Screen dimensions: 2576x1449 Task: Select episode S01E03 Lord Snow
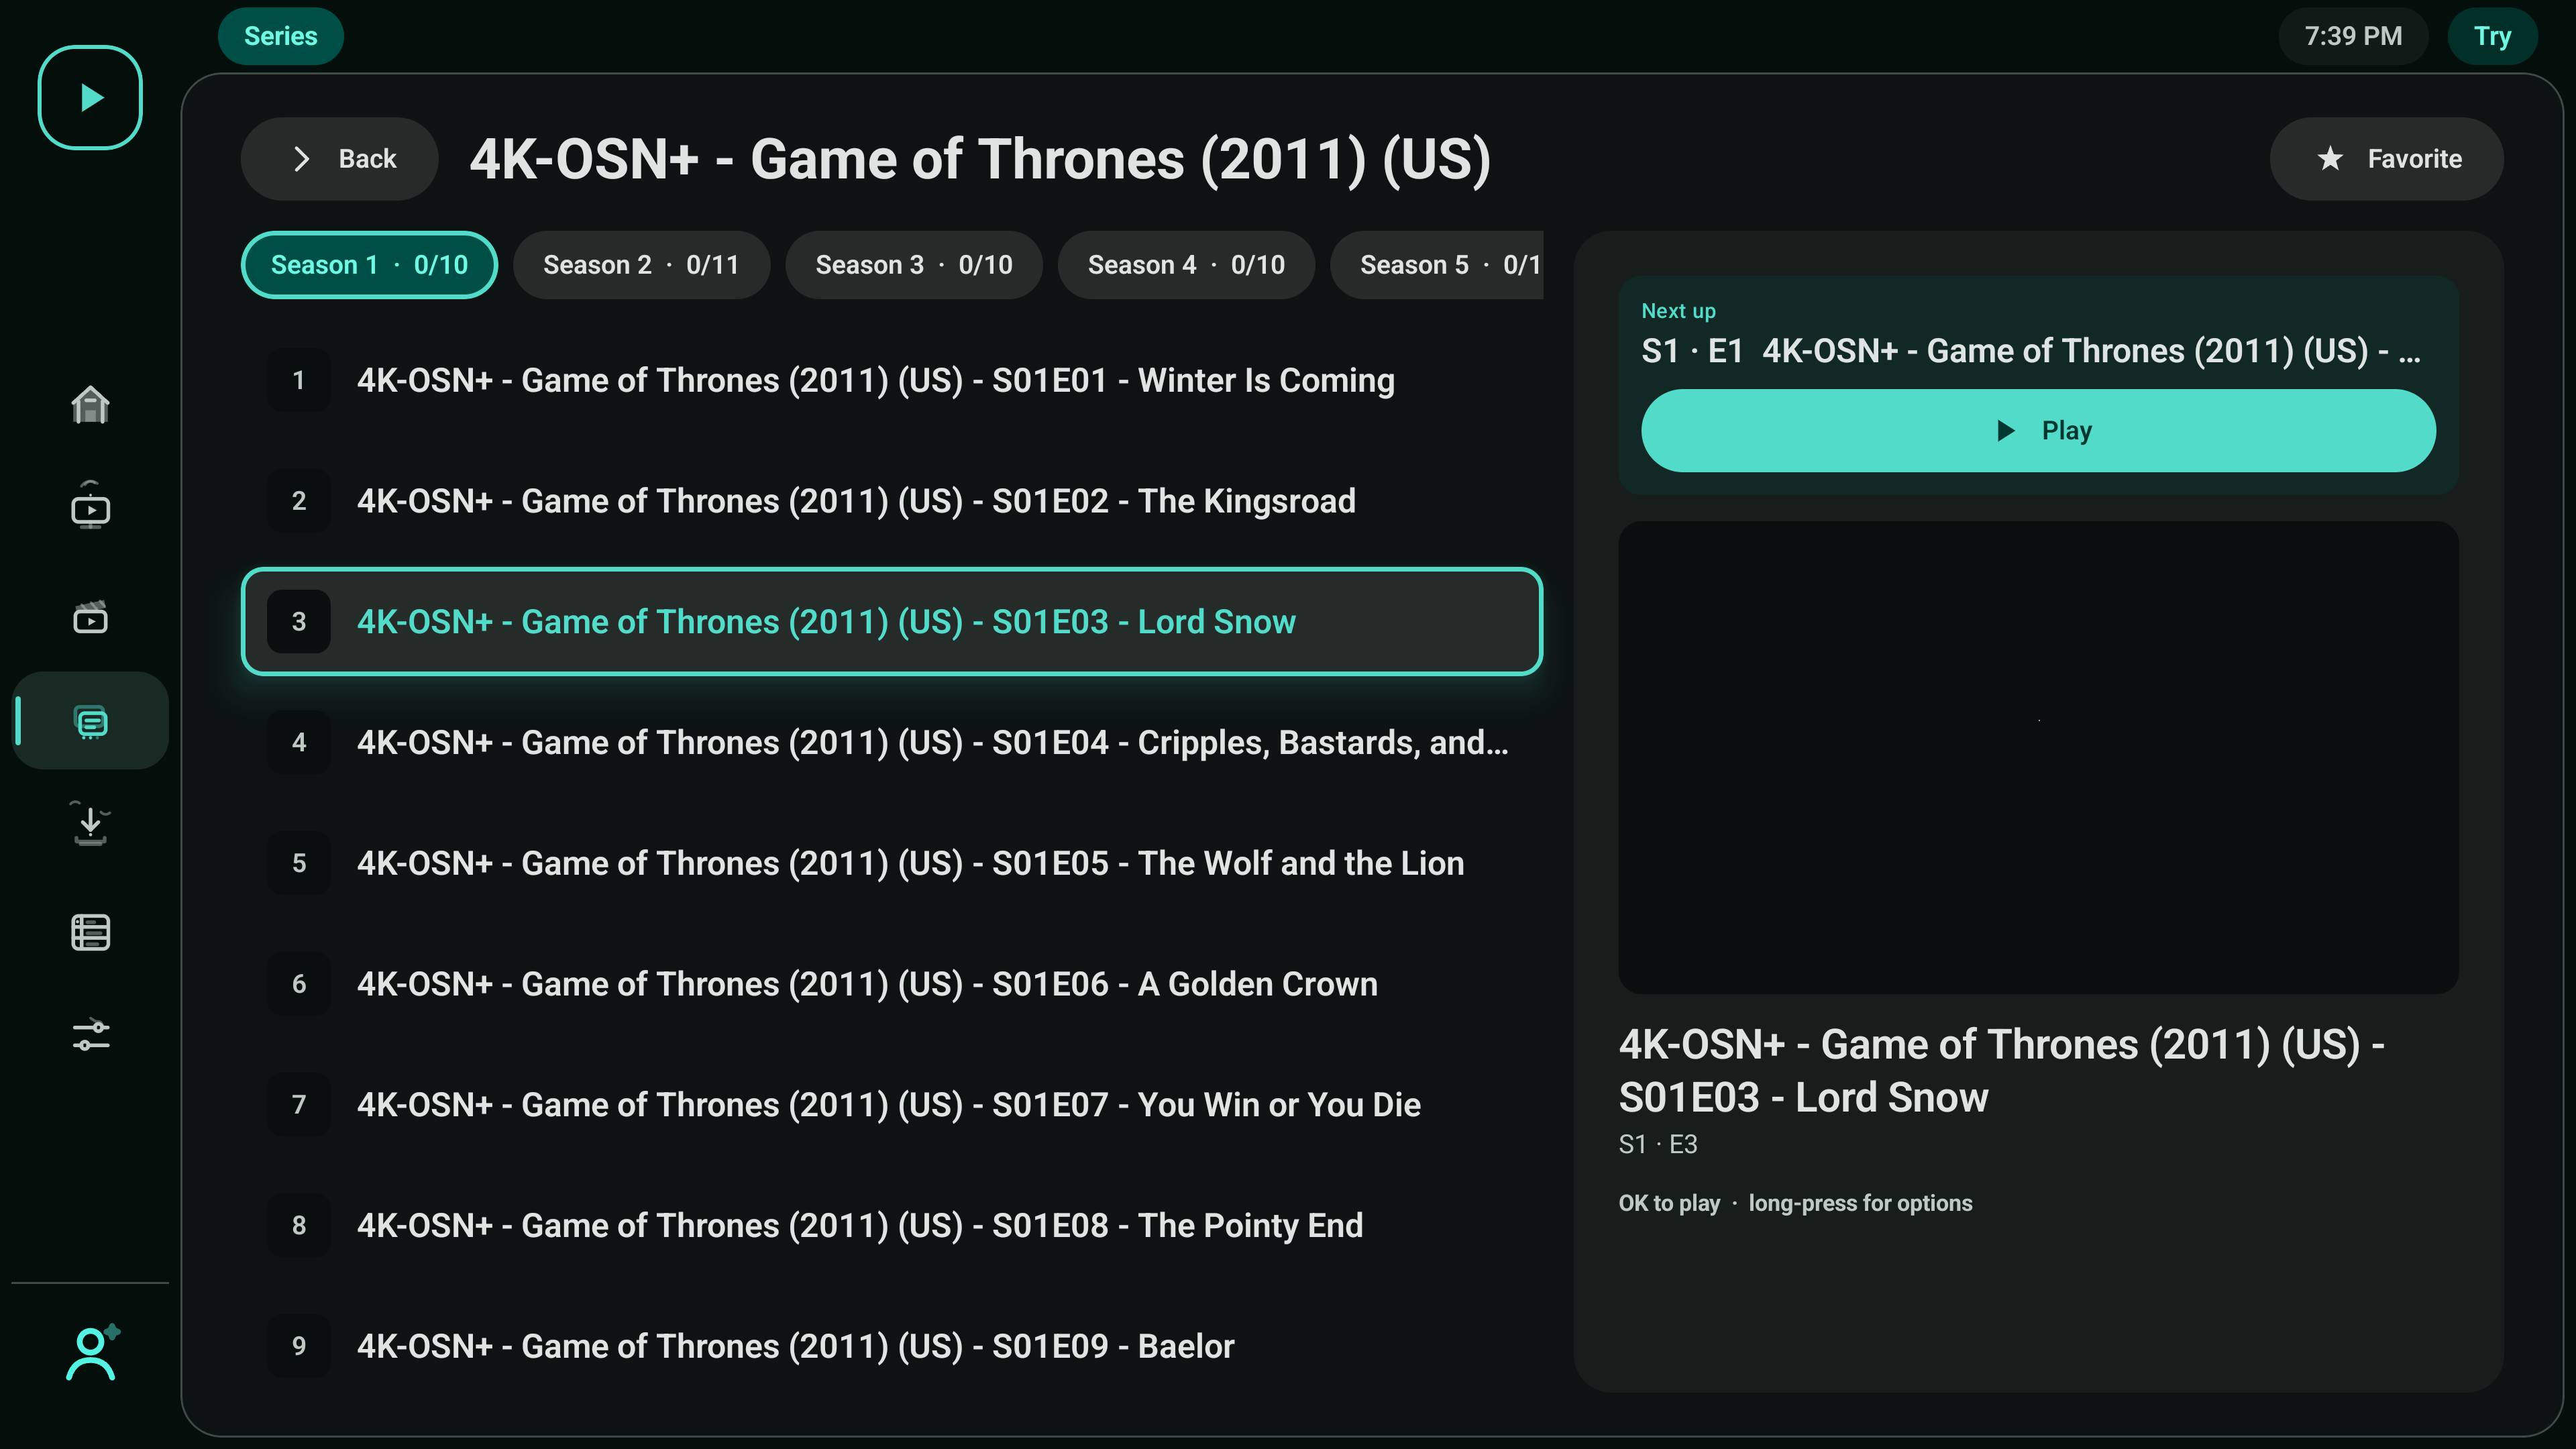coord(891,621)
